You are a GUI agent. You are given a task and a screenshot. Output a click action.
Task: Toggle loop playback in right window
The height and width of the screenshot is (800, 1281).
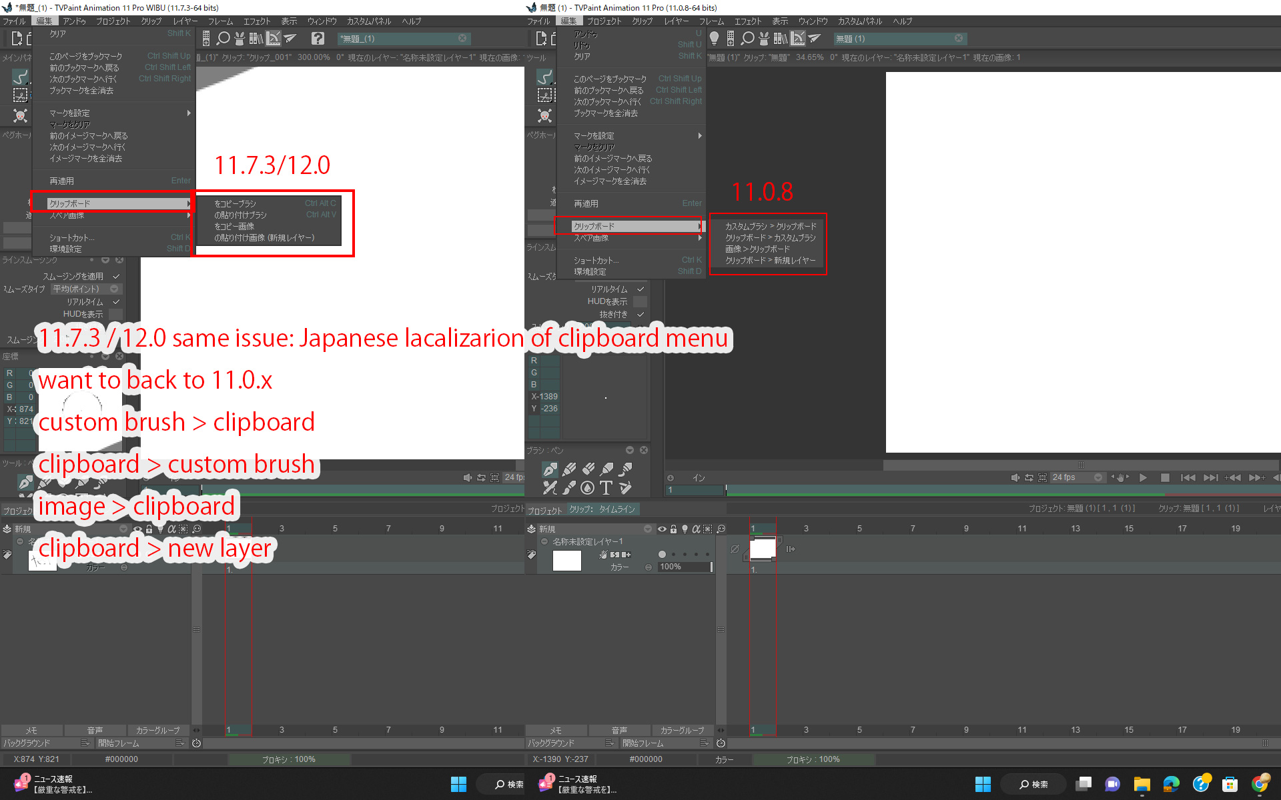click(1029, 477)
